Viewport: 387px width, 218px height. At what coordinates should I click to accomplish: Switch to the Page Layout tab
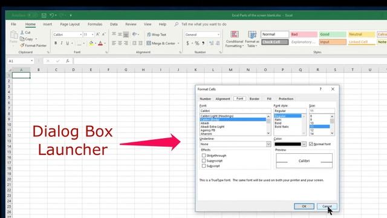70,24
